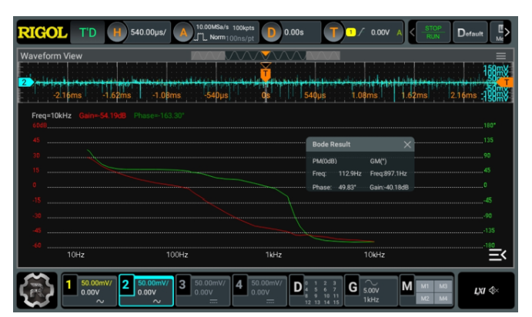The height and width of the screenshot is (317, 532).
Task: Open the Bode plot side menu icon
Action: [x=497, y=255]
